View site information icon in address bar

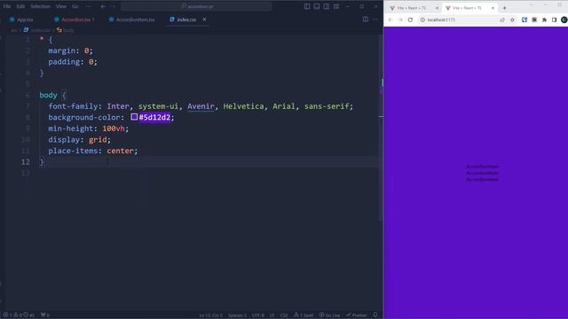pos(422,19)
